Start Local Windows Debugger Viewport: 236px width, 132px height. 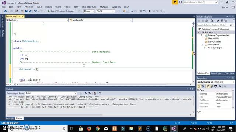tap(62, 11)
